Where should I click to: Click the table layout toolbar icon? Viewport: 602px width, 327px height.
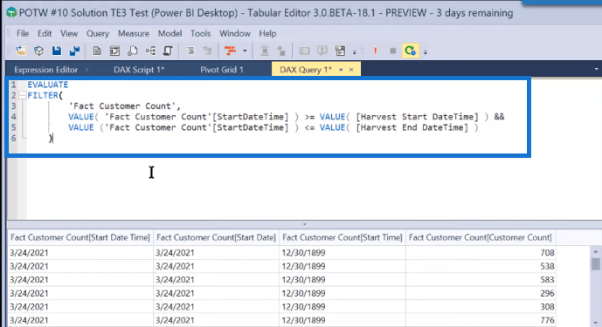(x=340, y=51)
